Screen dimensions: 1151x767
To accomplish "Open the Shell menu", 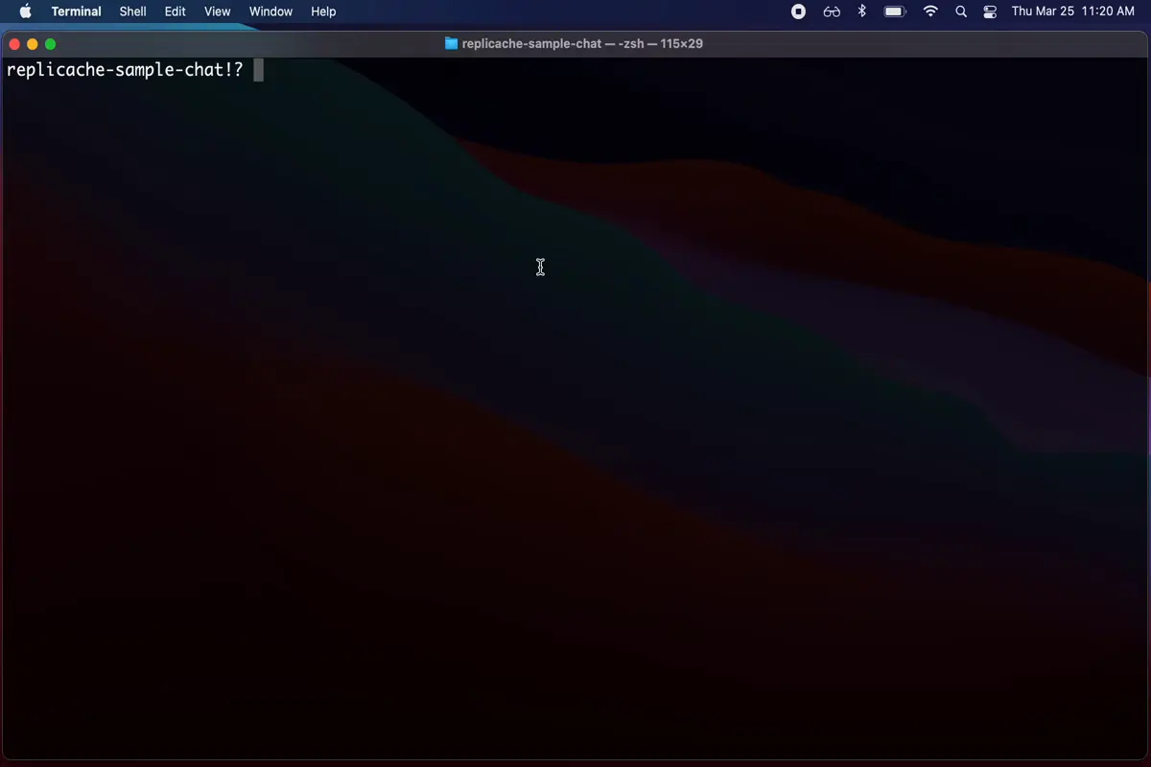I will (132, 12).
